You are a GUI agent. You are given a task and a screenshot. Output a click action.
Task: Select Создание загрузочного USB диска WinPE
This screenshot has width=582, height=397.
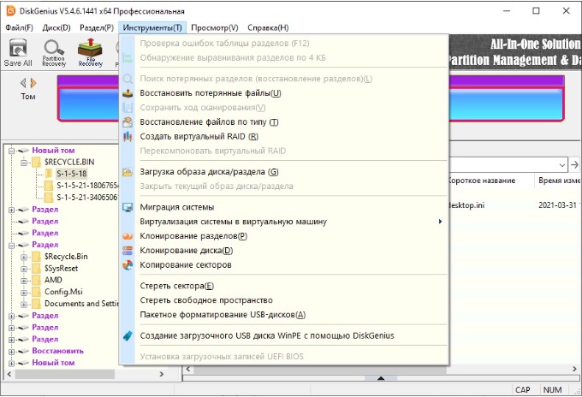pyautogui.click(x=266, y=335)
